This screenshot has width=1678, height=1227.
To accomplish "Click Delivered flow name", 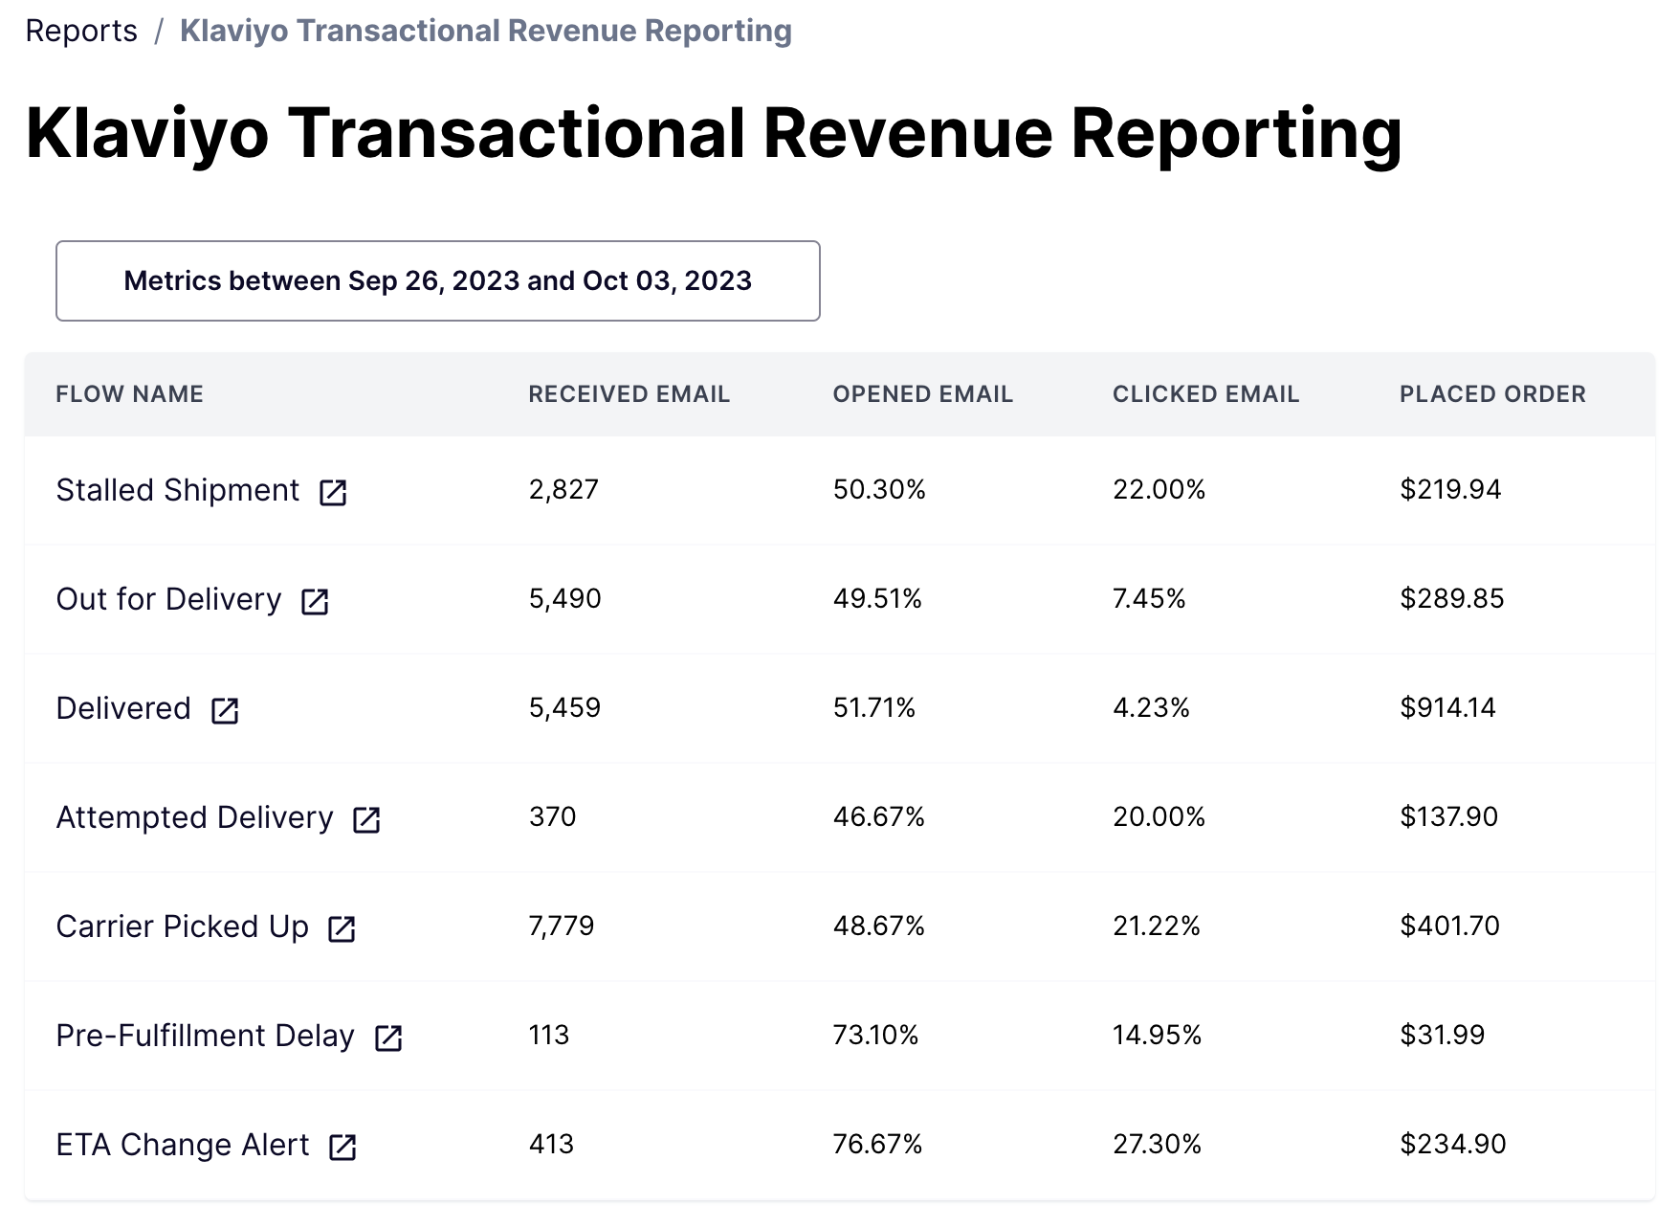I will coord(123,708).
